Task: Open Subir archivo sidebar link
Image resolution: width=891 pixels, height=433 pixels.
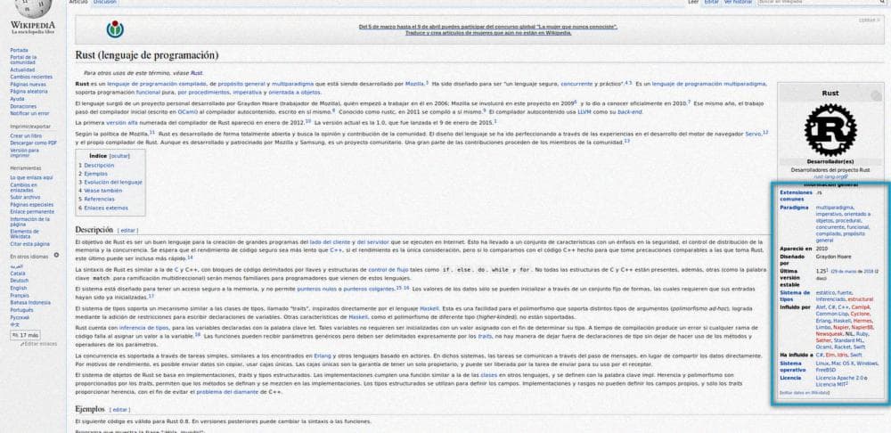Action: (x=25, y=197)
